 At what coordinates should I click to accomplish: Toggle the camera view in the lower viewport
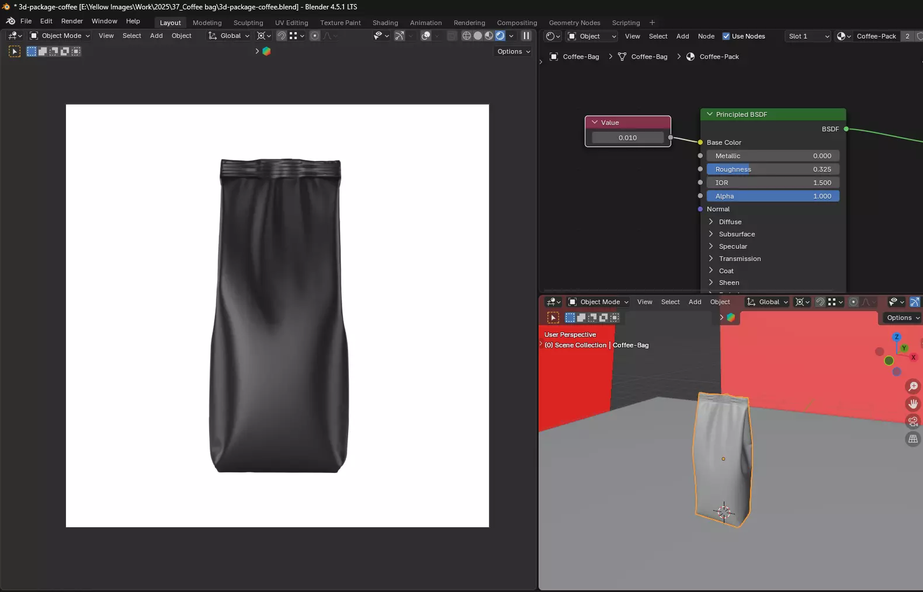tap(913, 422)
